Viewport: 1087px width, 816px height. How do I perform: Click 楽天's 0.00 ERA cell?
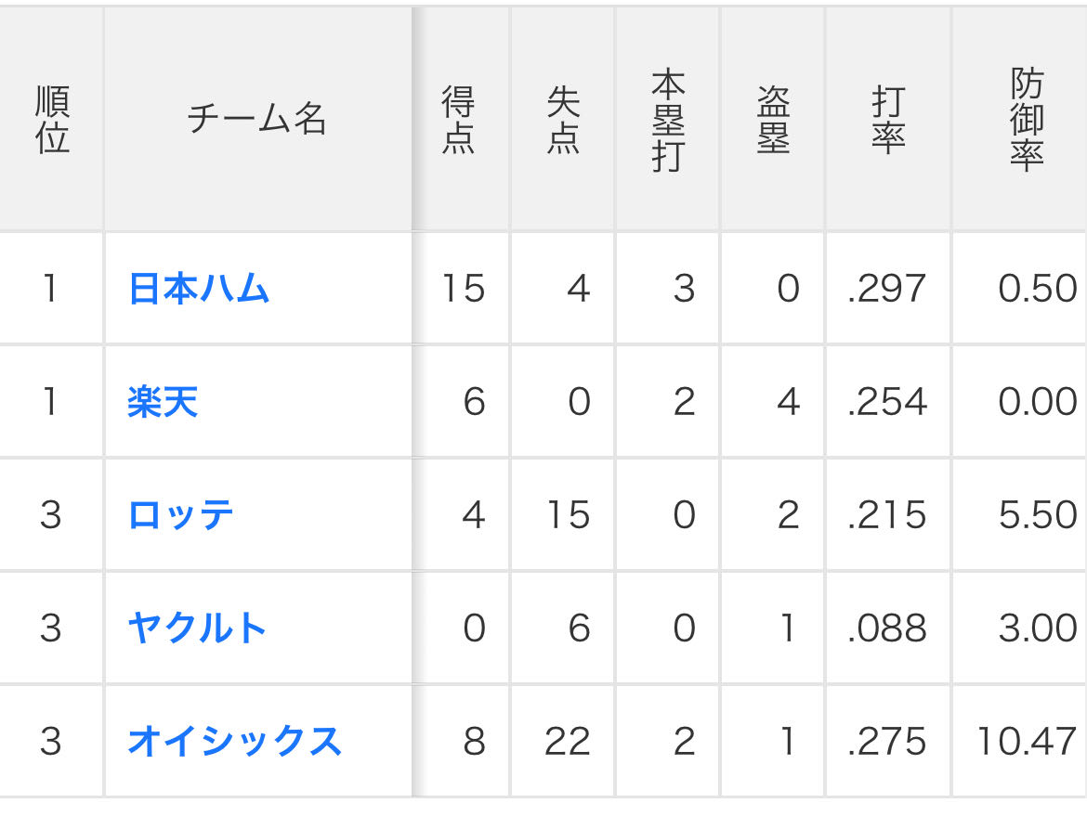pos(1037,403)
